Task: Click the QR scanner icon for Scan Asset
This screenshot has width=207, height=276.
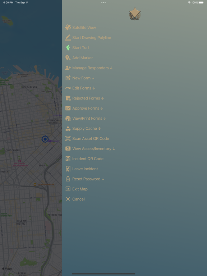Action: [68, 138]
